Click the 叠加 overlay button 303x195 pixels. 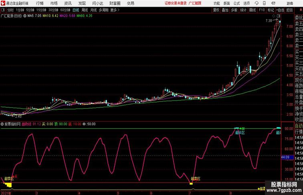tap(225, 10)
